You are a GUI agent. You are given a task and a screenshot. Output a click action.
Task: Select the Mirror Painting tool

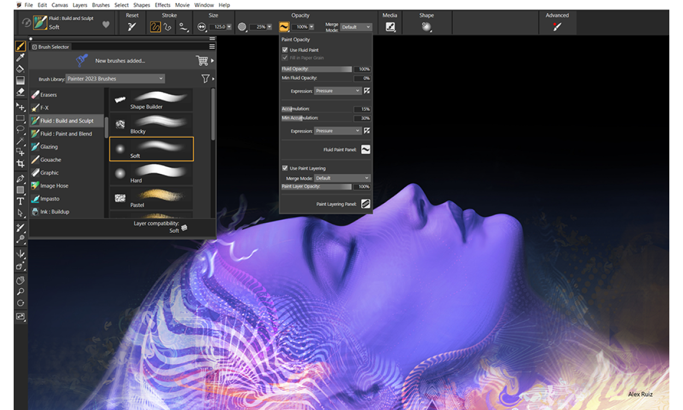[20, 254]
